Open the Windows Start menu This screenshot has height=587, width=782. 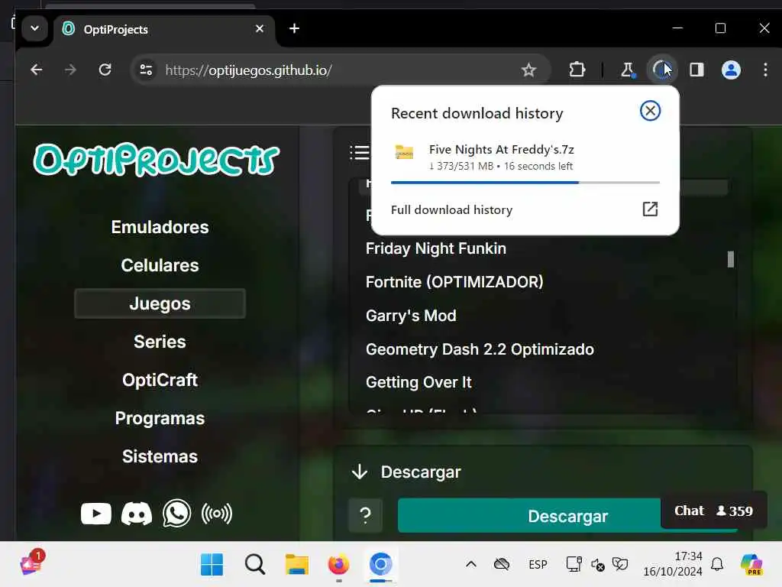(x=212, y=565)
